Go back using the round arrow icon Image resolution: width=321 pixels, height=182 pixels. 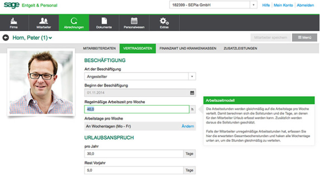coord(6,38)
